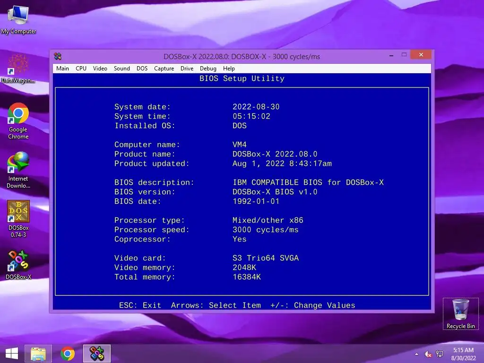Click the Coprocessor value Yes
The height and width of the screenshot is (363, 484).
coord(240,239)
